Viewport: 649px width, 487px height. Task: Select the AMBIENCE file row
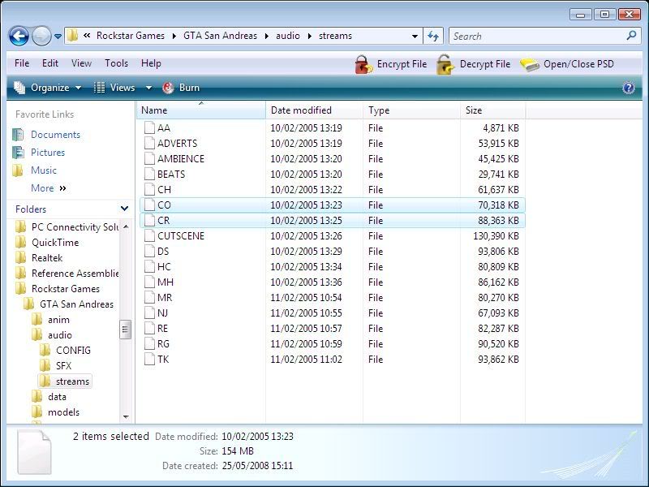(x=333, y=159)
